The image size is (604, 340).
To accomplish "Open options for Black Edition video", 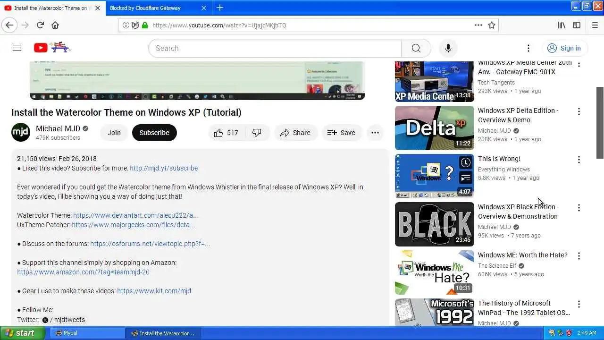I will [x=579, y=208].
